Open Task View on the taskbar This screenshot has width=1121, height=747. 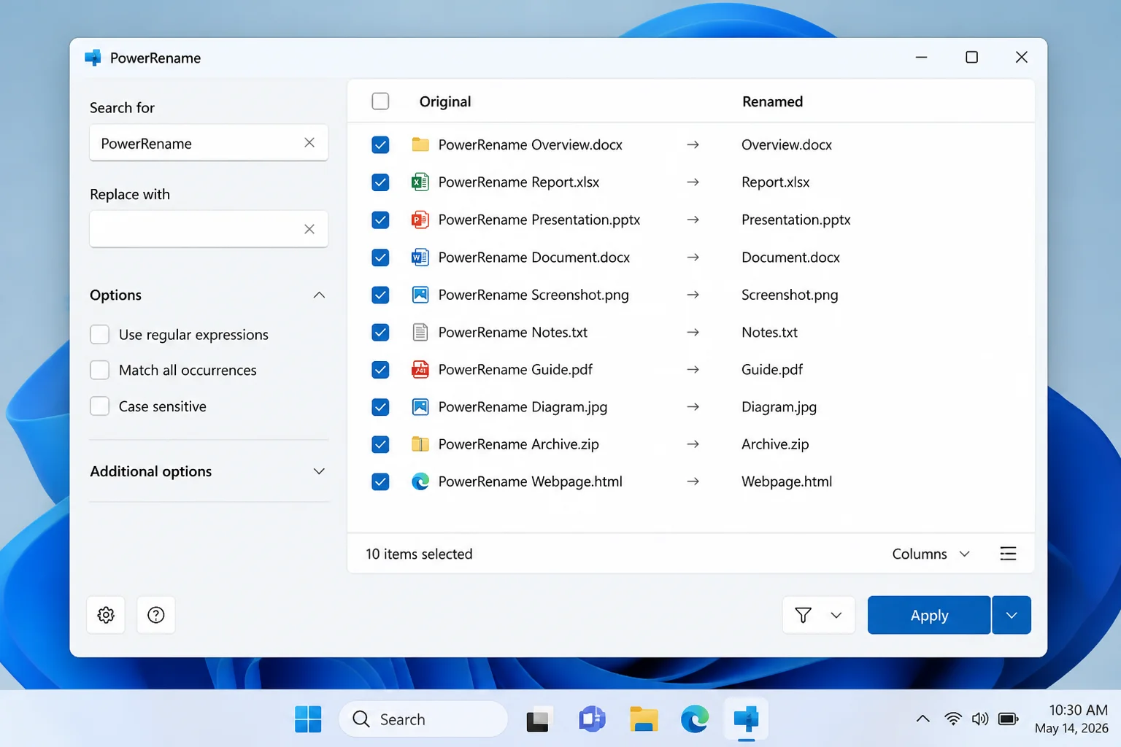coord(538,720)
